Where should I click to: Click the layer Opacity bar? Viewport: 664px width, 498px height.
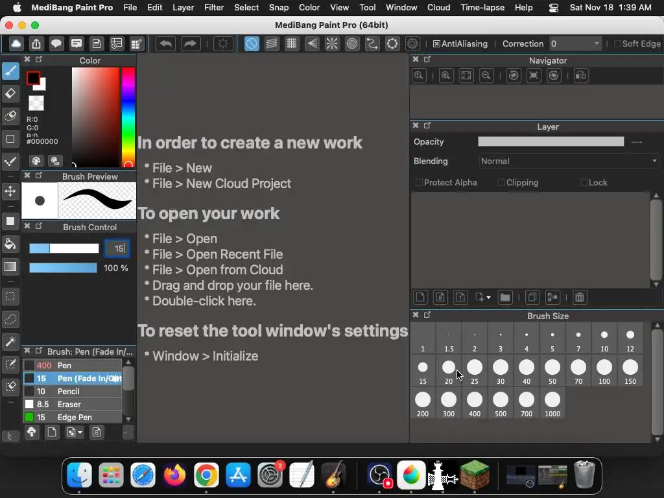click(551, 141)
